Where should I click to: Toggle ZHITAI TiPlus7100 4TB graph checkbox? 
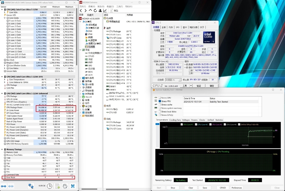coord(239,124)
